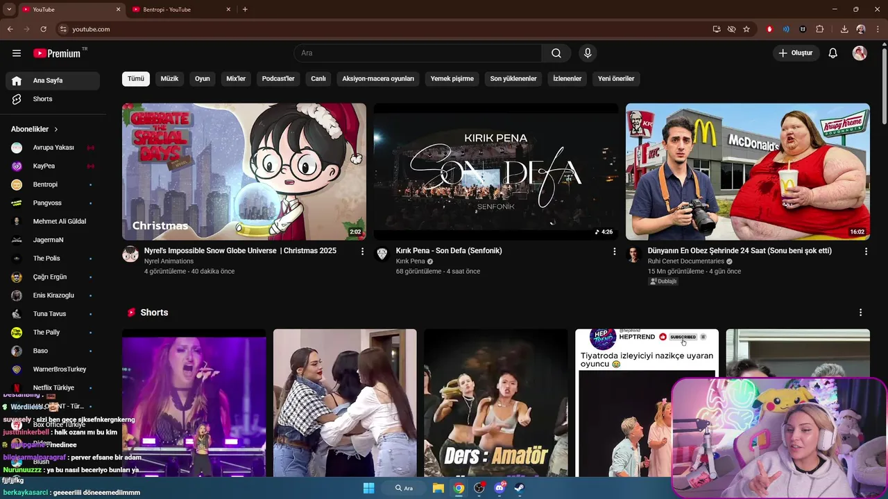Click Nyrel Animations channel name
The image size is (888, 499).
(x=169, y=261)
